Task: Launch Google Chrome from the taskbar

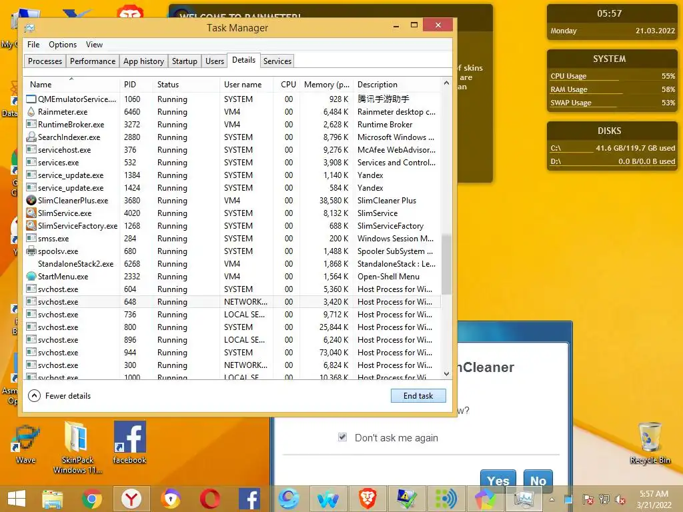Action: (x=91, y=499)
